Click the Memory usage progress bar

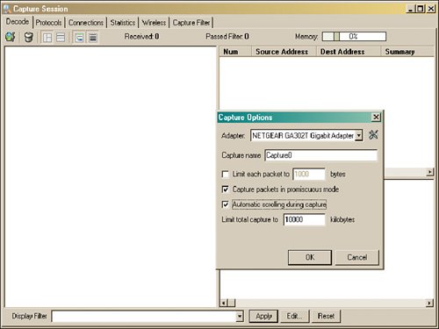[354, 37]
